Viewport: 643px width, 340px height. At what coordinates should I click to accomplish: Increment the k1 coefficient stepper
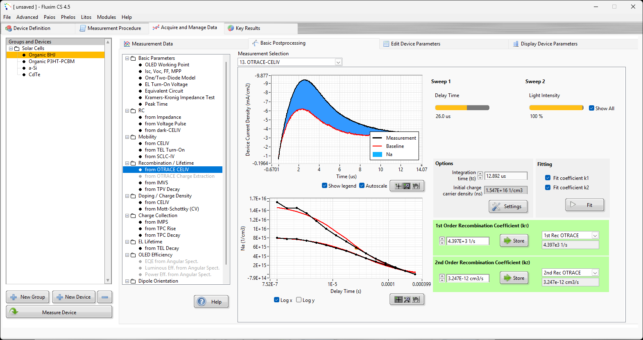442,239
